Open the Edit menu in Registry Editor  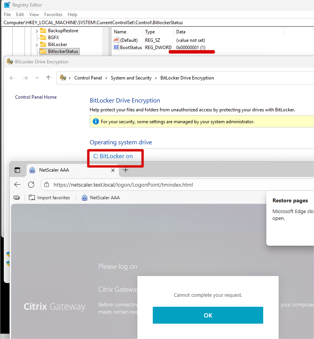20,15
